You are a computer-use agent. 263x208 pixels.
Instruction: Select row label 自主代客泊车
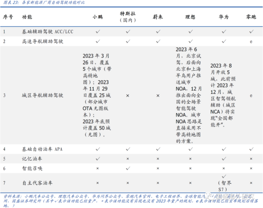(37, 183)
